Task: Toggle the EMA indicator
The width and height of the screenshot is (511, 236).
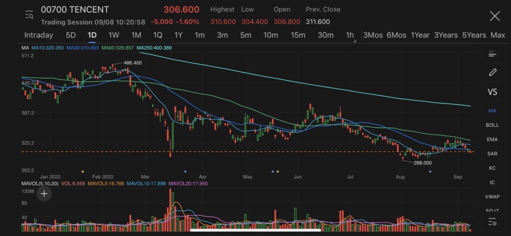Action: click(x=492, y=140)
